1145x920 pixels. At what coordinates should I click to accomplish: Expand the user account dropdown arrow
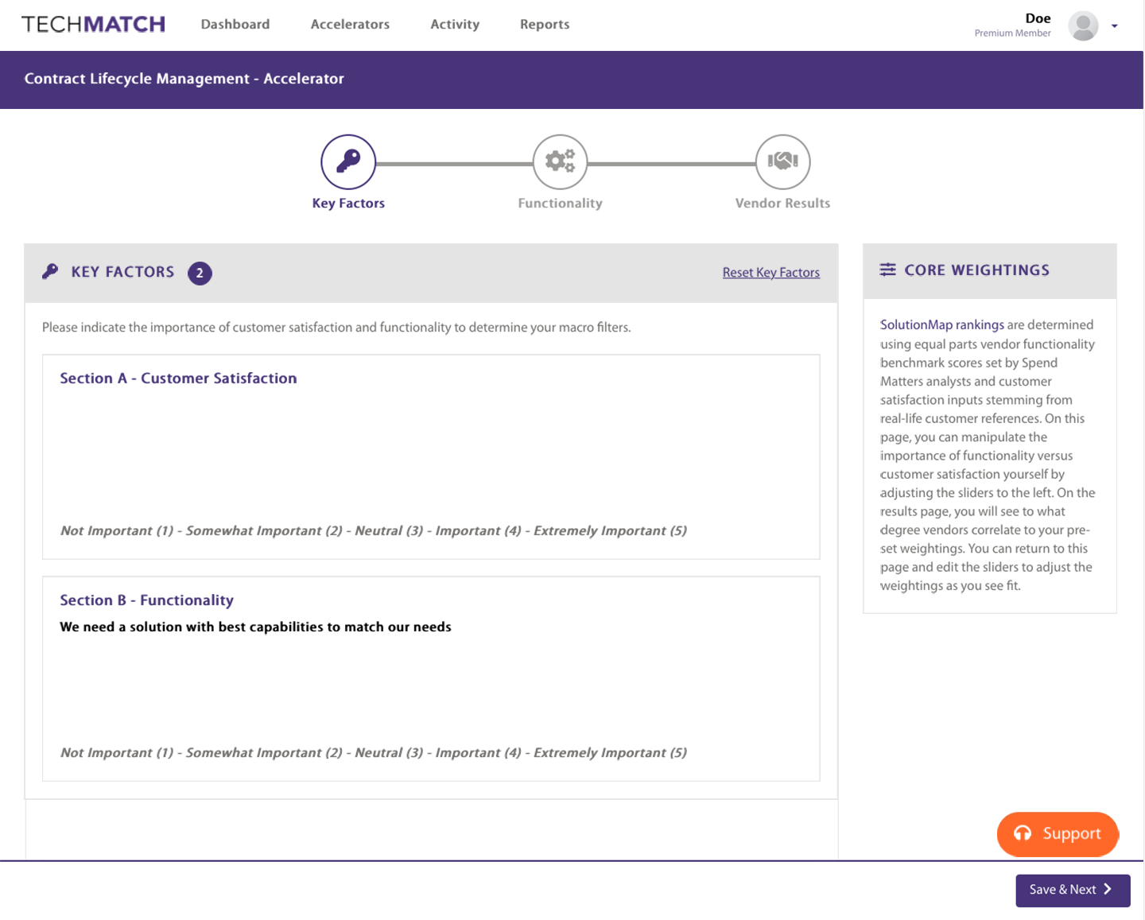point(1115,26)
